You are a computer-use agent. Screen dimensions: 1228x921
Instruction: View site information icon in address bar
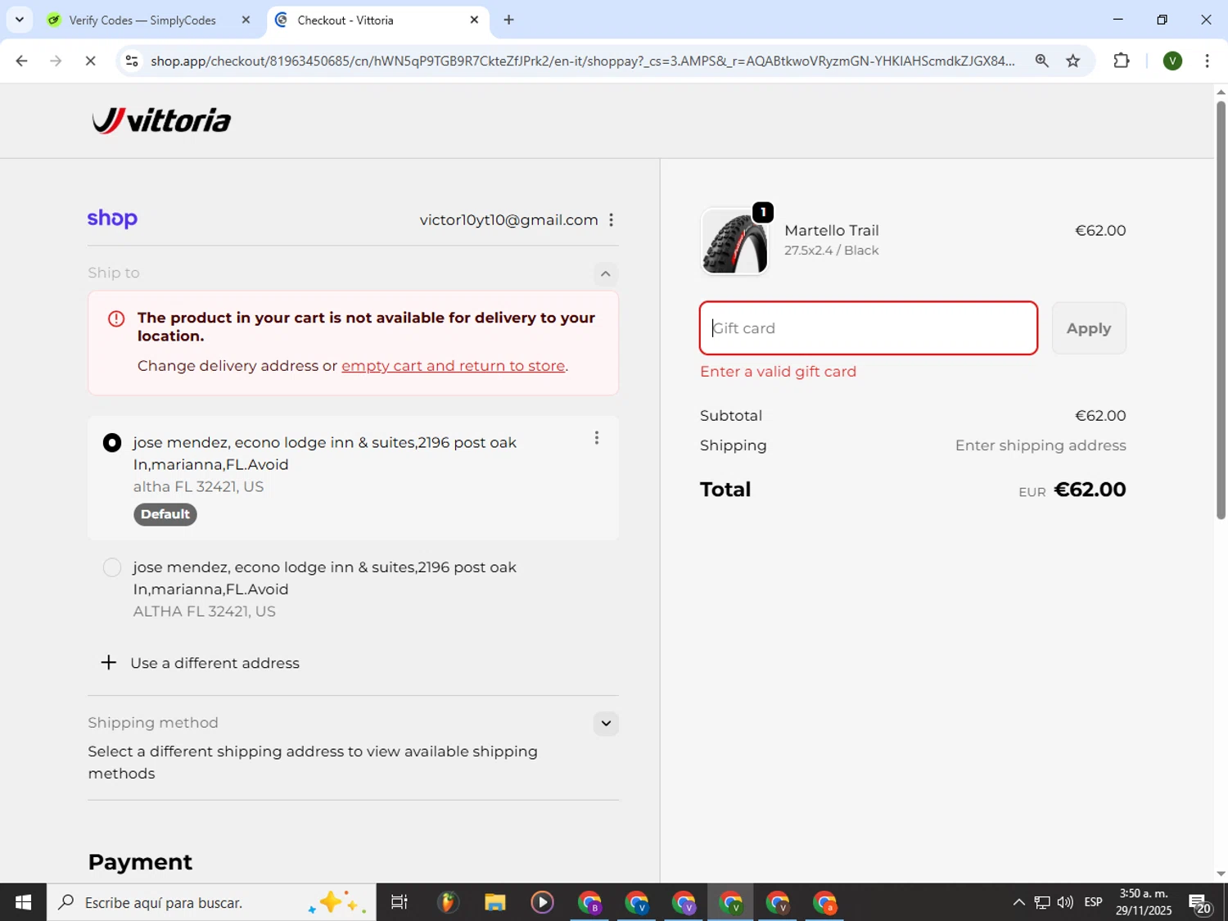[x=131, y=61]
